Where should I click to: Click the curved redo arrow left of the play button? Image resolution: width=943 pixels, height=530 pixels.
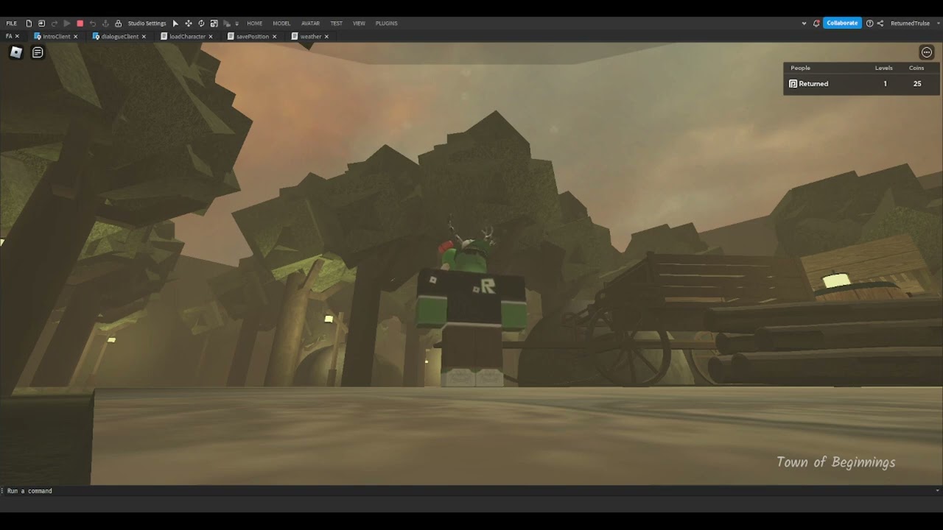click(55, 24)
